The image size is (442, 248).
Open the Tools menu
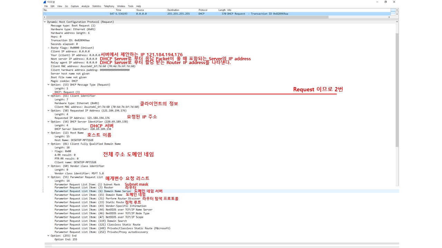pyautogui.click(x=131, y=6)
